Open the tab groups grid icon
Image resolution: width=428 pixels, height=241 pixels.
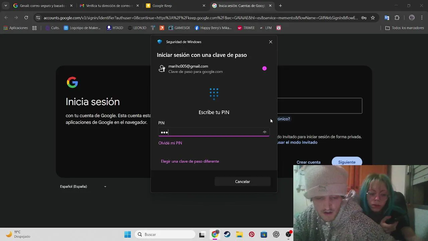coord(34,28)
